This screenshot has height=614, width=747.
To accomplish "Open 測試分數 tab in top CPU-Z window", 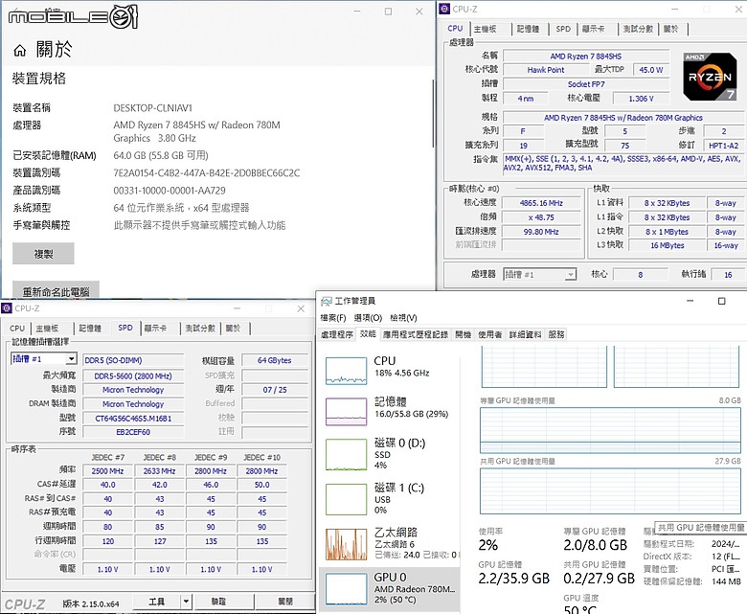I will [638, 29].
